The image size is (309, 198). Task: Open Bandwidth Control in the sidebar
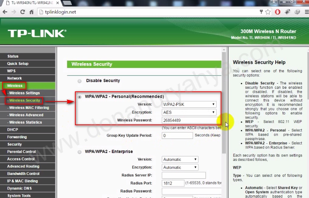click(27, 173)
